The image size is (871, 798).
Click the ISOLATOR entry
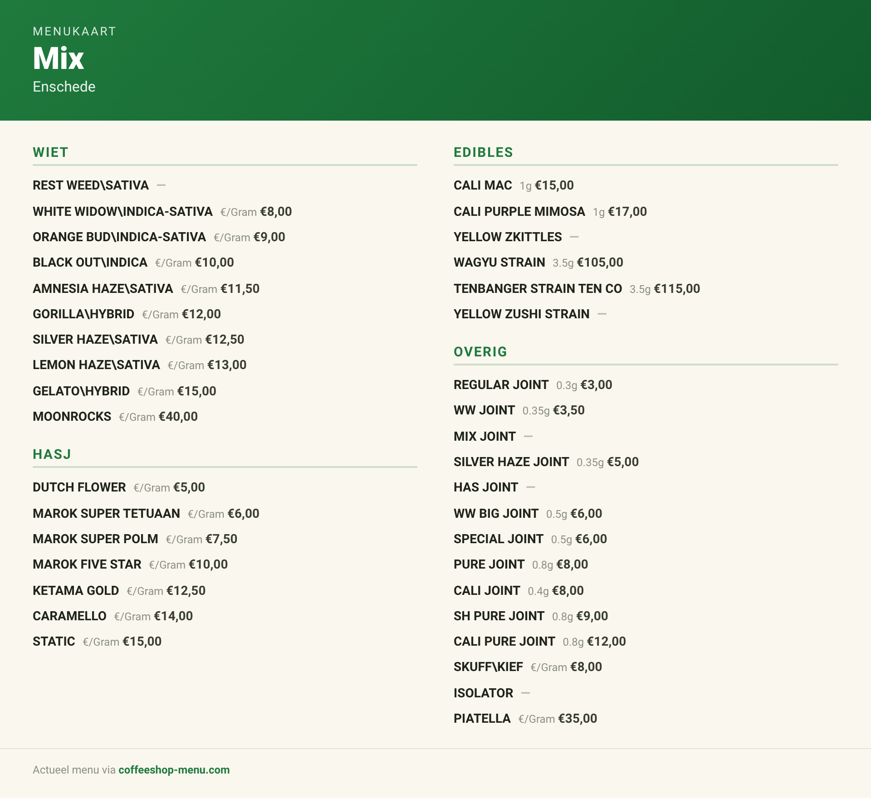click(483, 693)
